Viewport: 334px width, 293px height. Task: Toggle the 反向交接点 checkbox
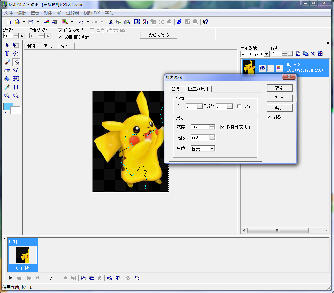[x=60, y=30]
